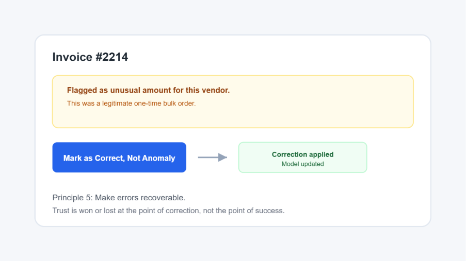Click the Mark as Correct, Not Anomaly button
This screenshot has width=466, height=261.
[119, 157]
